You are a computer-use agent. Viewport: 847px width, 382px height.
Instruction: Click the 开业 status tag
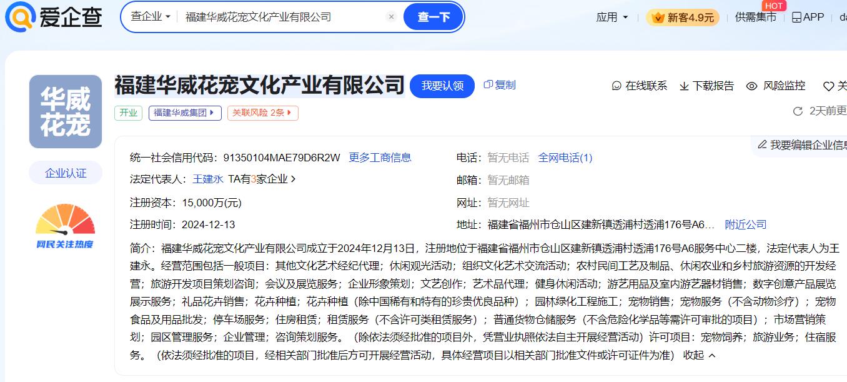pos(128,113)
